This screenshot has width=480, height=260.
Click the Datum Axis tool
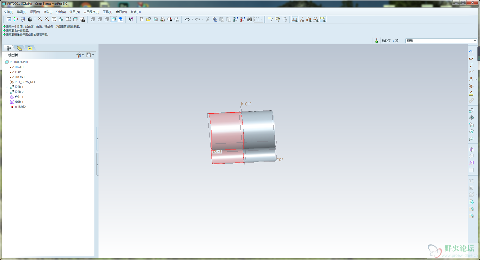(471, 65)
